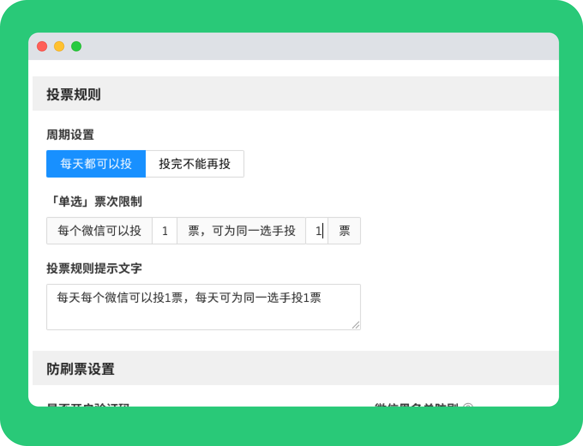Minimize the window with yellow button
The image size is (583, 446).
click(59, 46)
